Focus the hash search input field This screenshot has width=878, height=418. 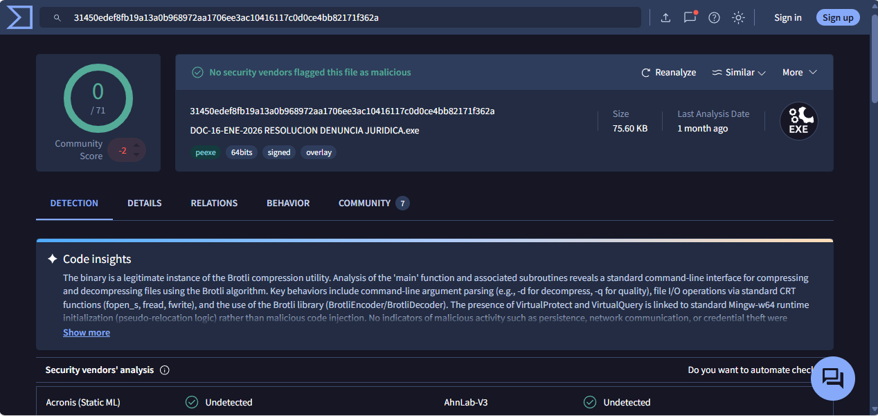click(340, 17)
